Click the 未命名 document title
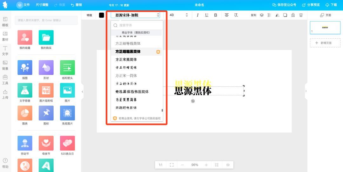 [x=199, y=5]
